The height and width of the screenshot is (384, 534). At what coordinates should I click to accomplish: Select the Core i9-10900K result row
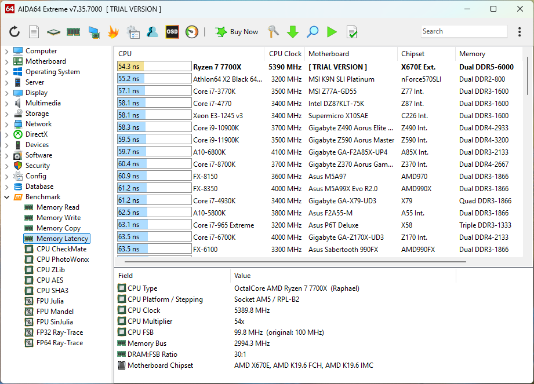pos(319,127)
